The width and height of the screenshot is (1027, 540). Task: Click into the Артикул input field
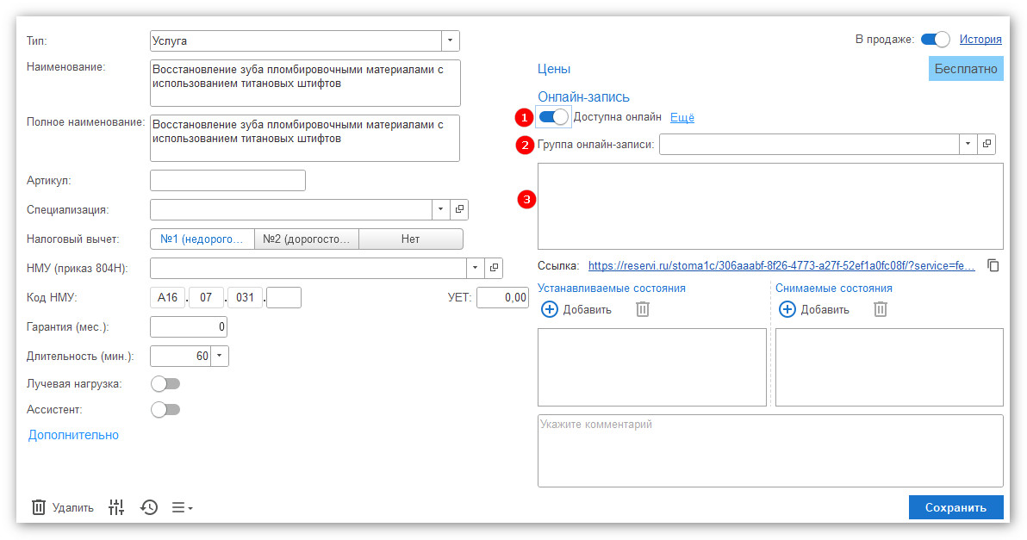[227, 180]
